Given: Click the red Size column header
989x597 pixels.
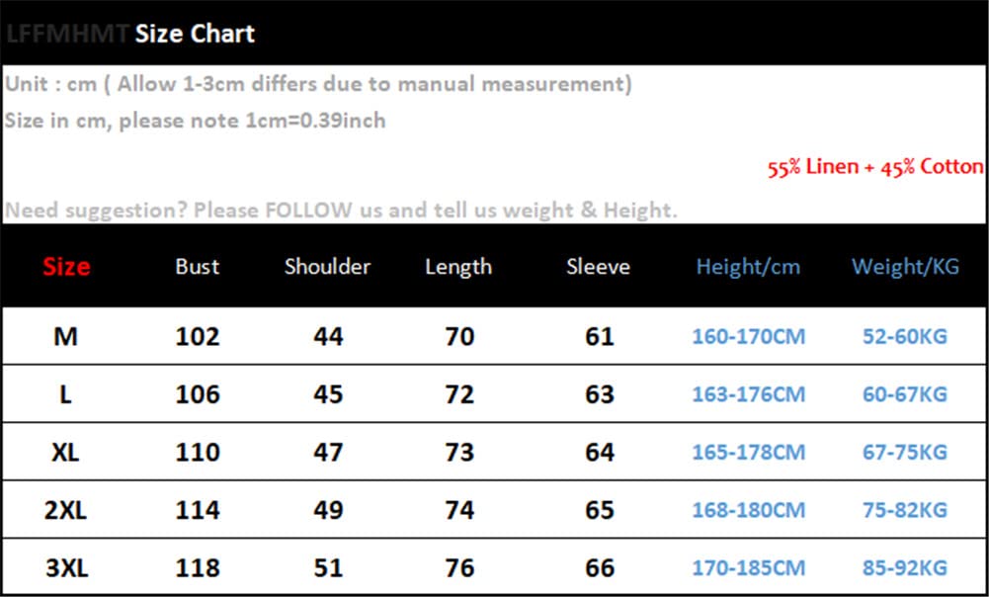Looking at the screenshot, I should pyautogui.click(x=66, y=266).
